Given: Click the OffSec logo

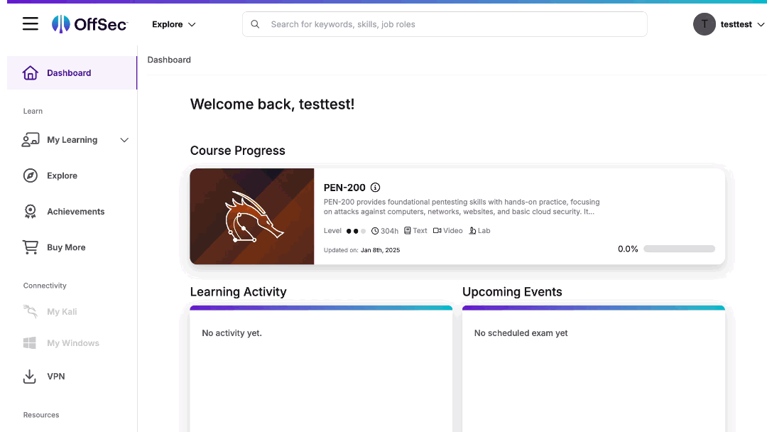Looking at the screenshot, I should (89, 24).
